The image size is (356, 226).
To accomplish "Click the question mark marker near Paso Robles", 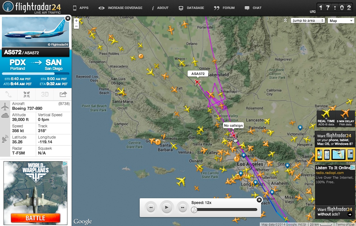I will pos(141,56).
